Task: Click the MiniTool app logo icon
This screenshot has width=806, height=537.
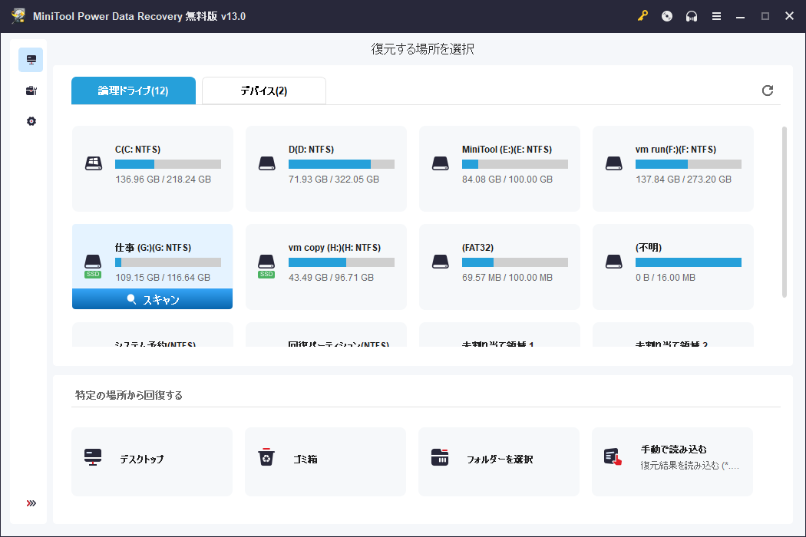Action: 18,16
